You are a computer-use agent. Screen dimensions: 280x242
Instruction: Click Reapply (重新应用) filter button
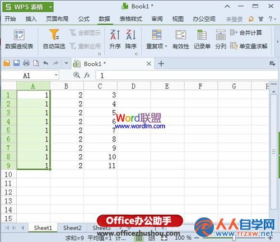pos(85,46)
